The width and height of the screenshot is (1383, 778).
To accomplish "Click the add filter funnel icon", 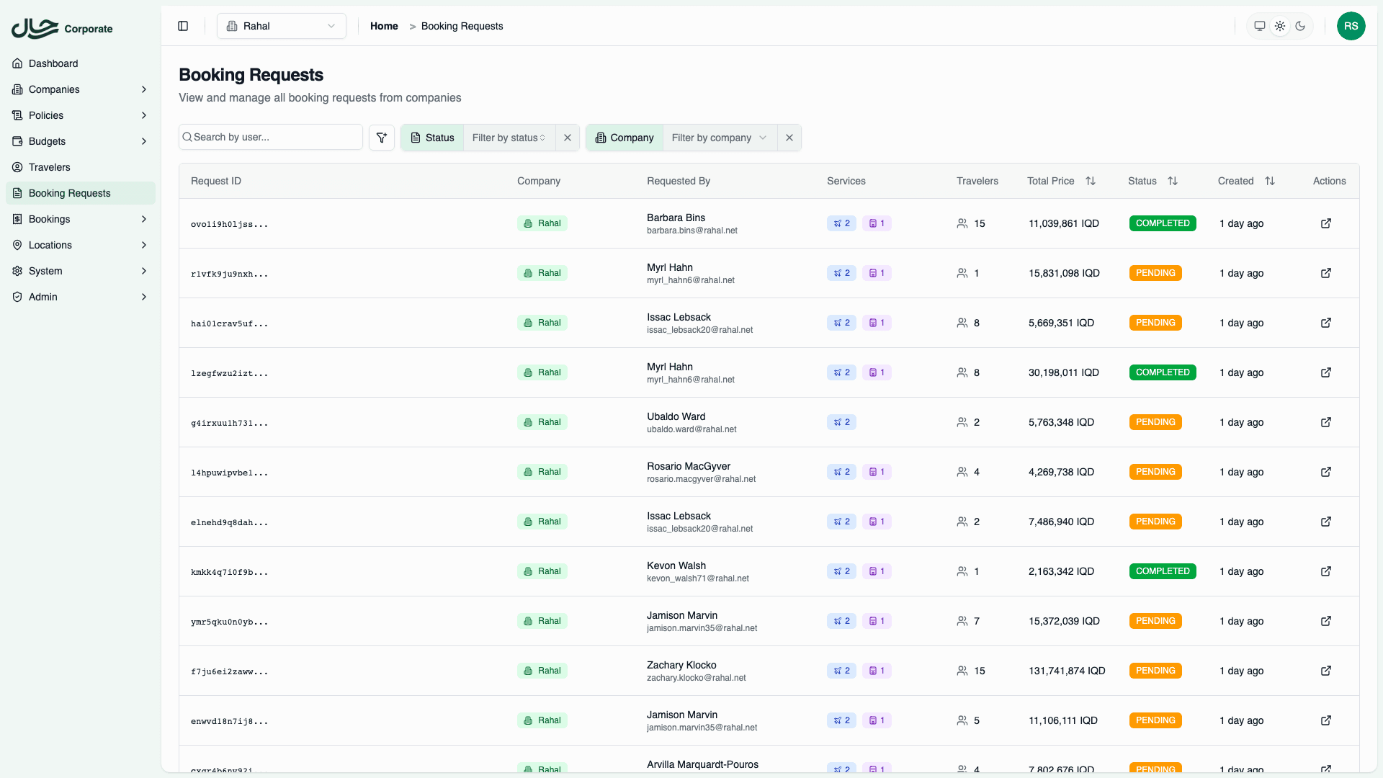I will tap(382, 137).
